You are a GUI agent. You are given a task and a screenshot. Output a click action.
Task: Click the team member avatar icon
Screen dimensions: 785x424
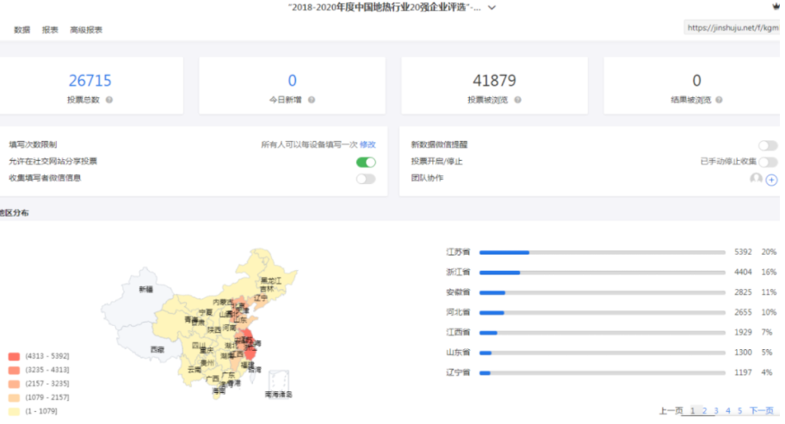[x=756, y=179]
